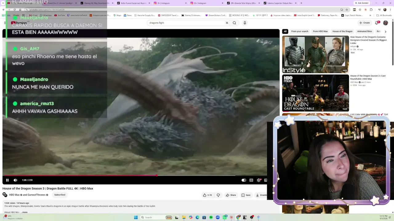
Task: Open Spotify from the taskbar
Action: click(211, 217)
